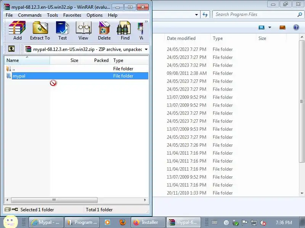
Task: Run the Test archive tool
Action: [x=63, y=30]
